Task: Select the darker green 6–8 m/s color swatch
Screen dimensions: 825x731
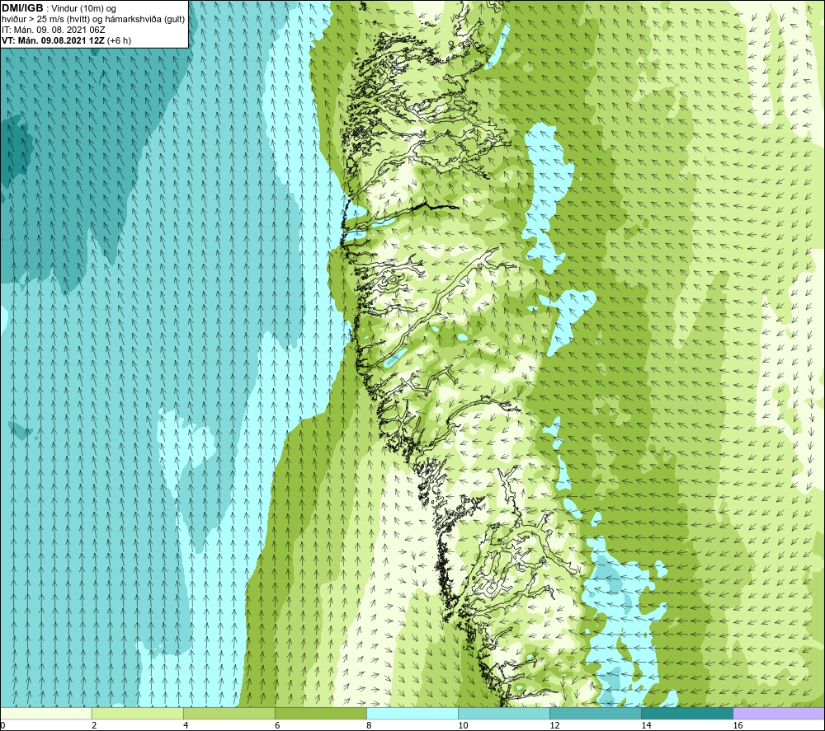Action: pos(320,713)
